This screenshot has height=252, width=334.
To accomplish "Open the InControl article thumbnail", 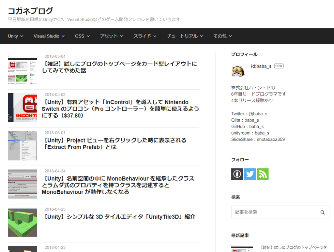I will tap(23, 108).
